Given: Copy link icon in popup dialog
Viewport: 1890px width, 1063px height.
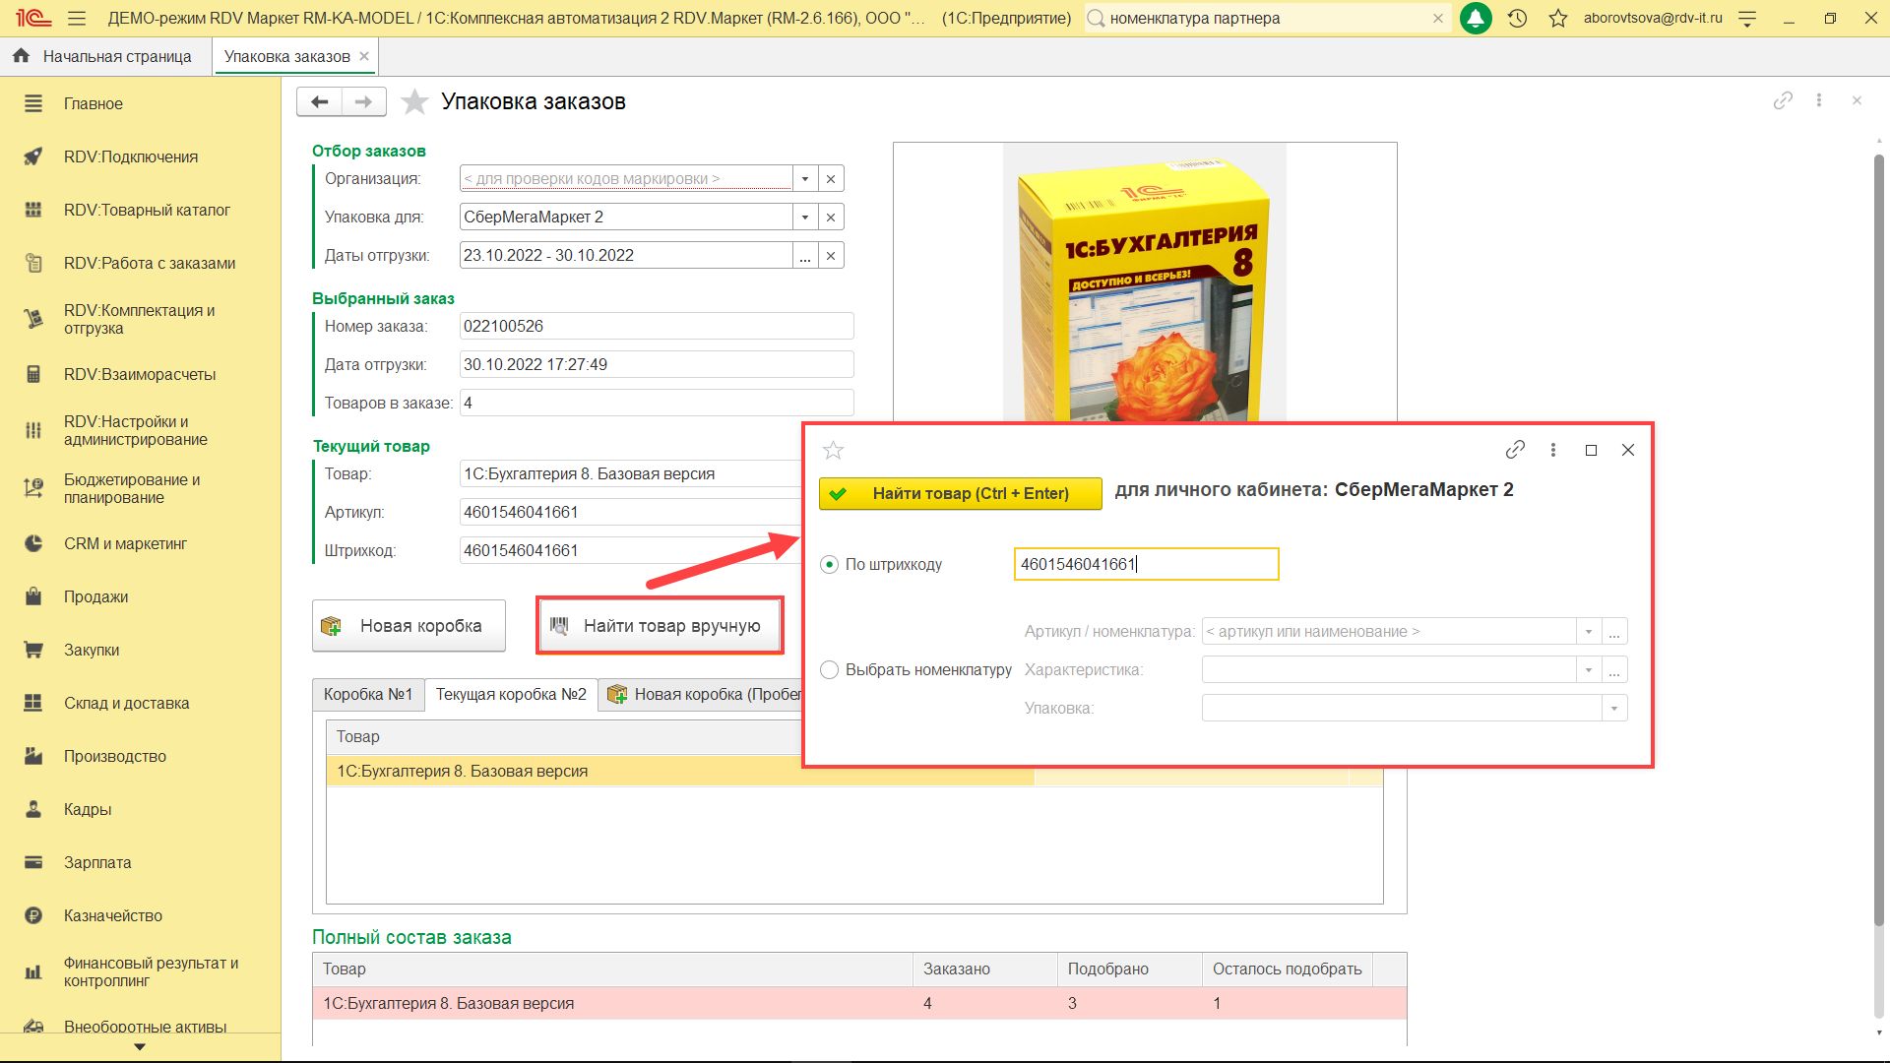Looking at the screenshot, I should coord(1515,450).
